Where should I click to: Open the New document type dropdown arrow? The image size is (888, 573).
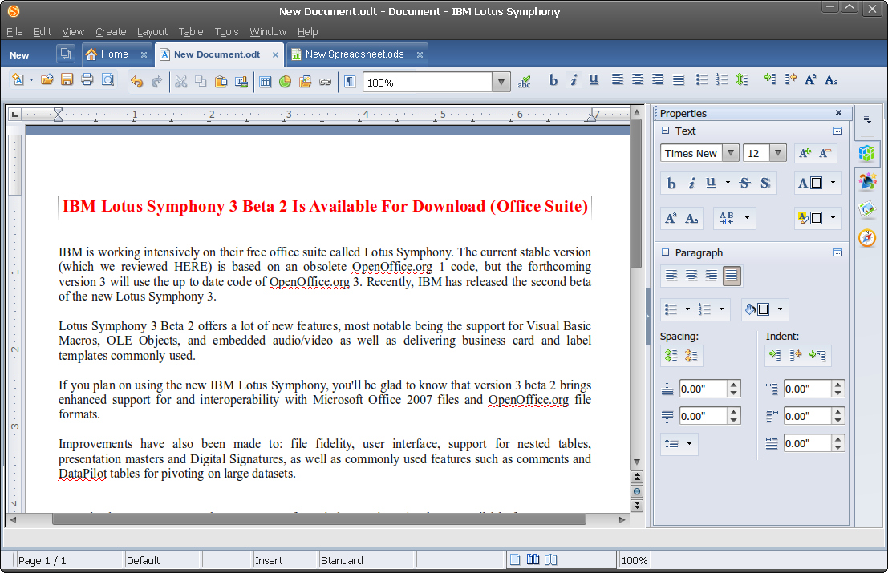(32, 80)
